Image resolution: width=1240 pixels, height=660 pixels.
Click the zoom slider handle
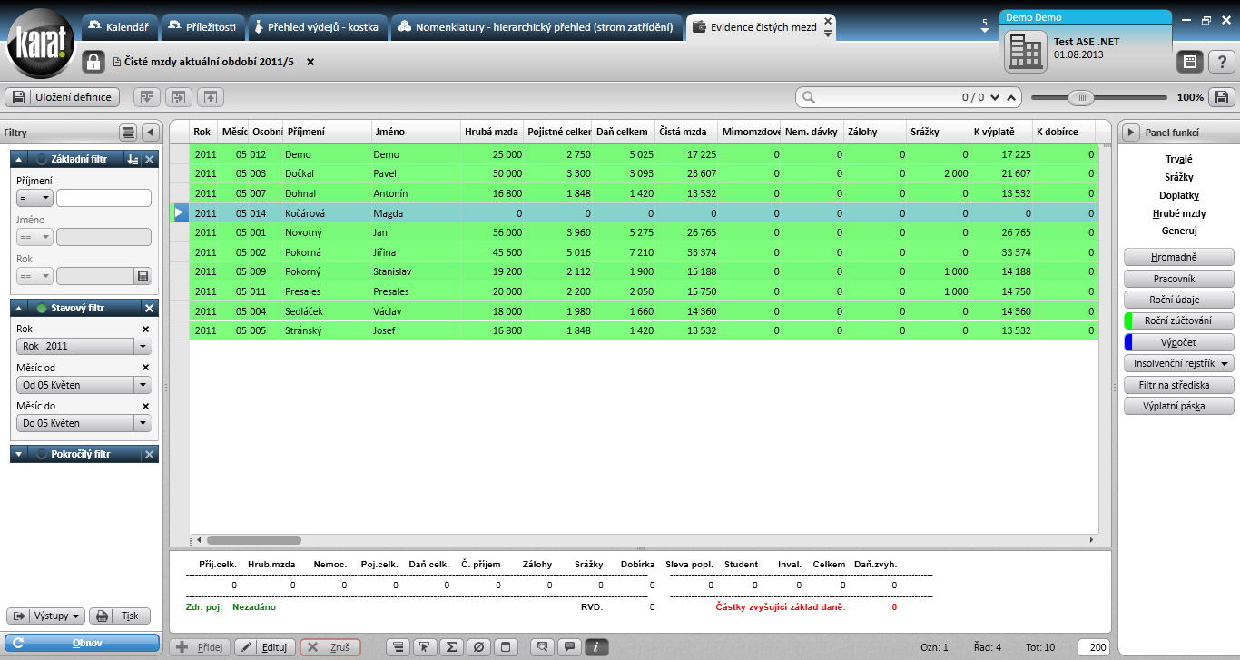1080,97
